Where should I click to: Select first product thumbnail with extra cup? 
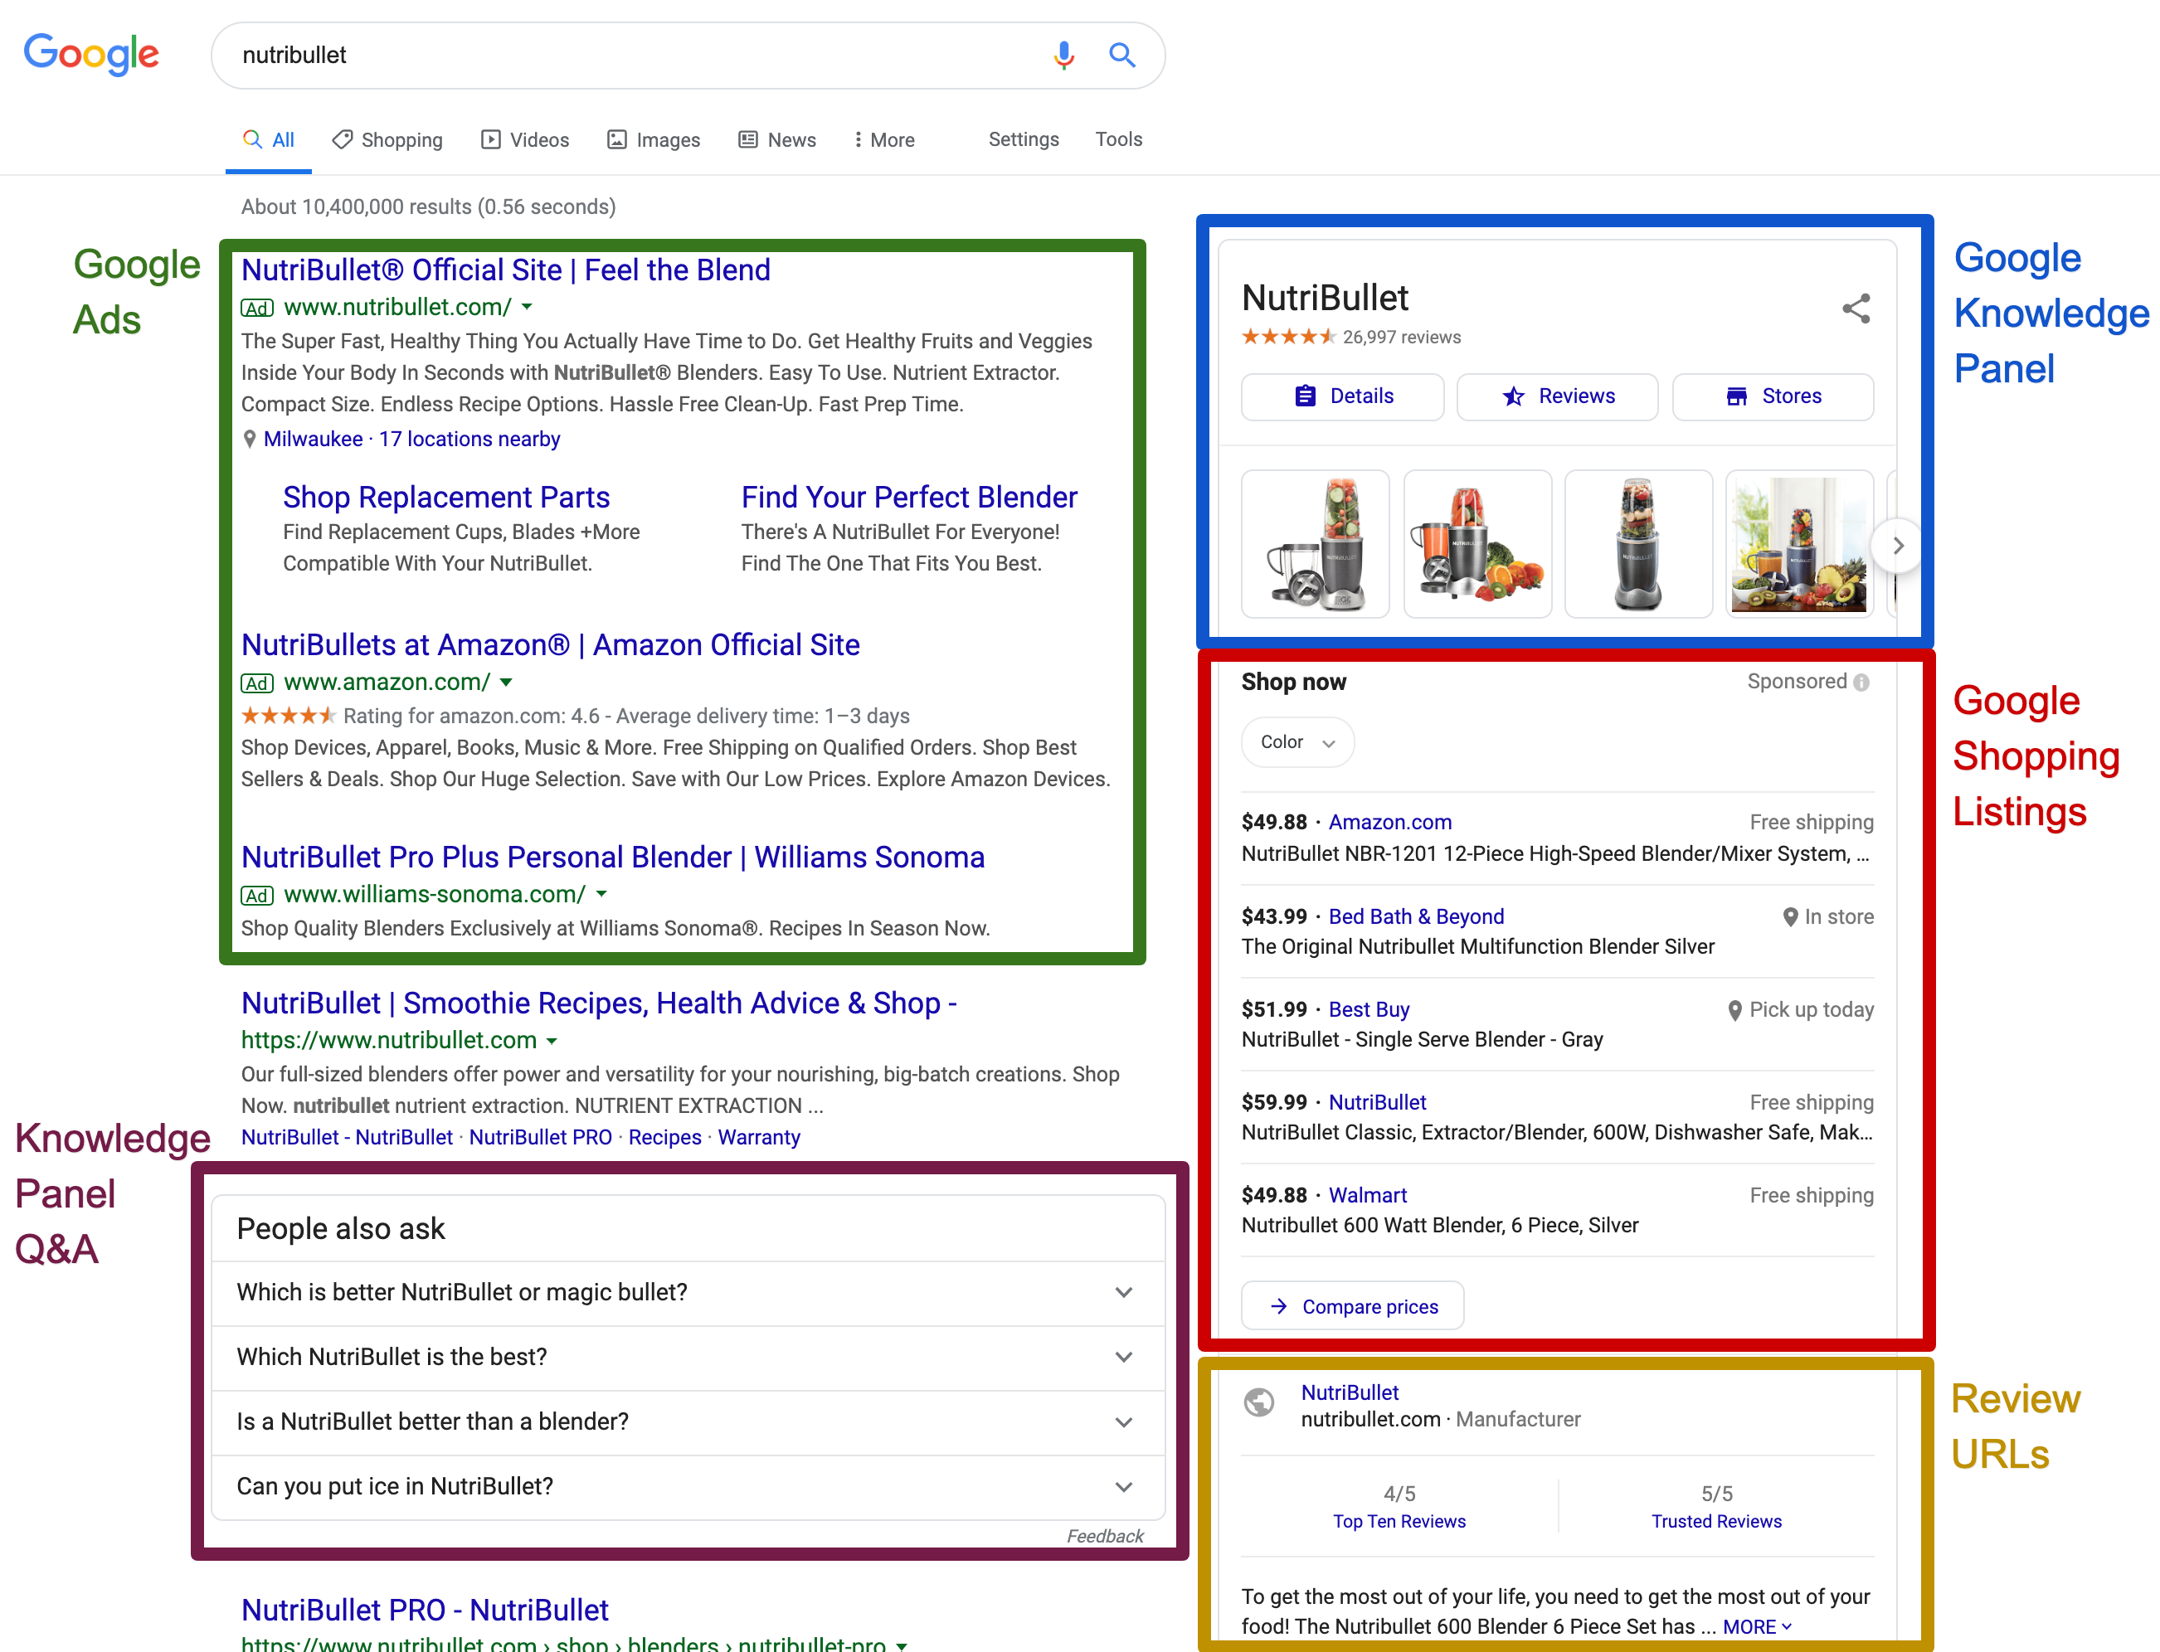[1315, 544]
